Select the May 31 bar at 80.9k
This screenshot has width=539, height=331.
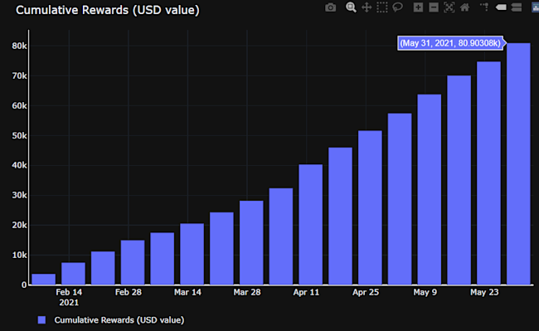(518, 163)
